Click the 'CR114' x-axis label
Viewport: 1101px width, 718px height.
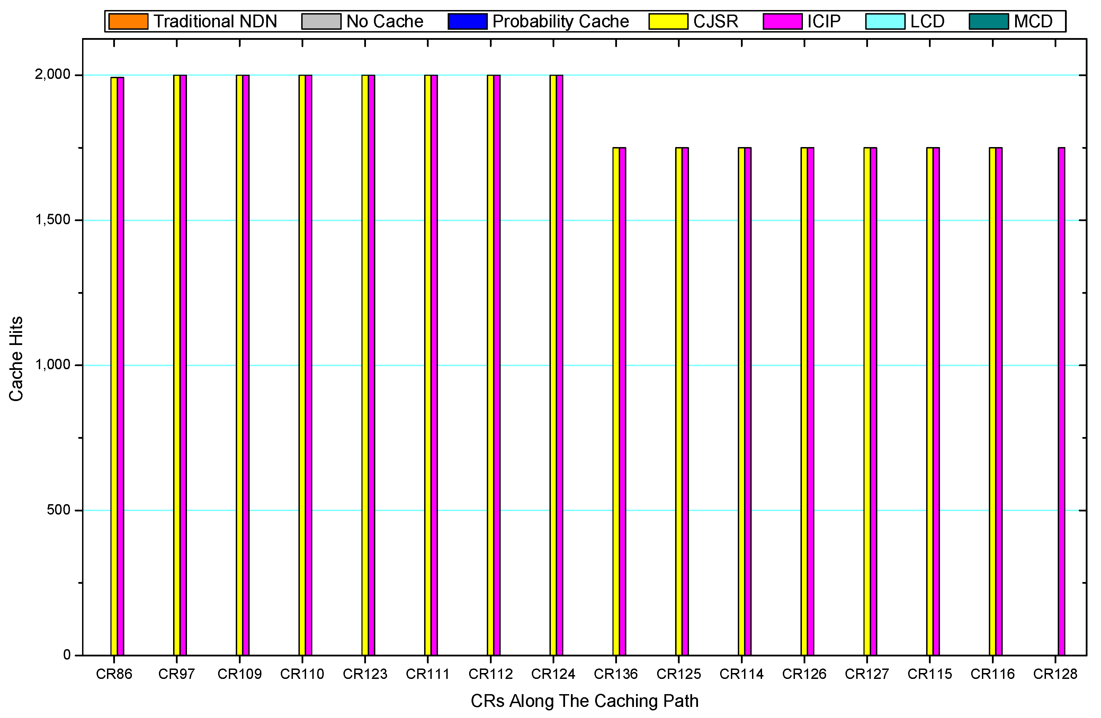coord(742,674)
